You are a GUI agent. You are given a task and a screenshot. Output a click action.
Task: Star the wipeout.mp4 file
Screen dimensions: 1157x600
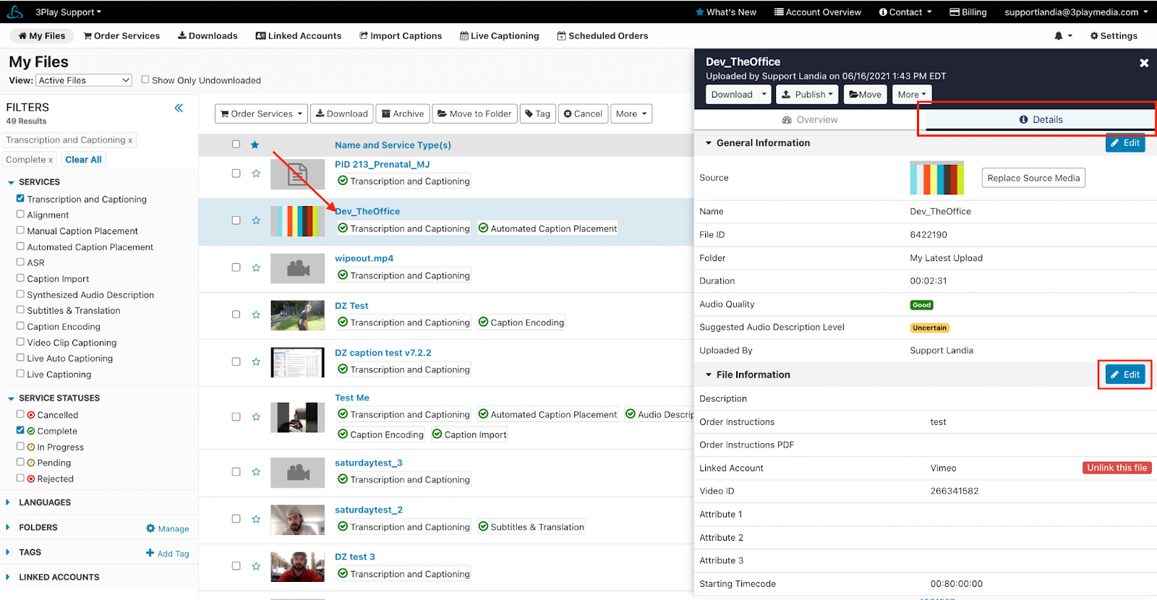(256, 267)
